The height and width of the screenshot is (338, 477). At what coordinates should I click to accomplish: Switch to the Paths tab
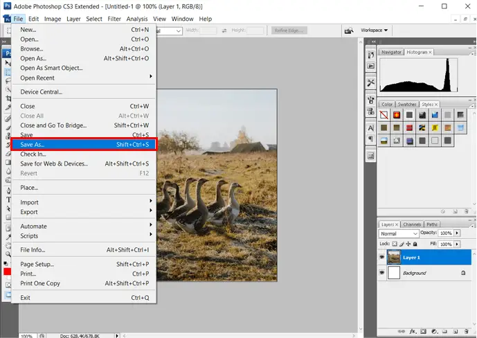tap(432, 224)
